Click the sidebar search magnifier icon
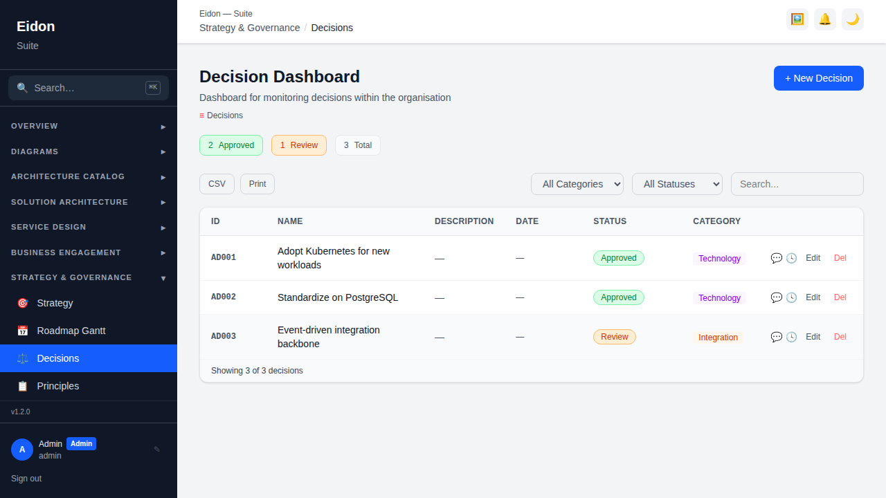The image size is (886, 498). (x=22, y=88)
